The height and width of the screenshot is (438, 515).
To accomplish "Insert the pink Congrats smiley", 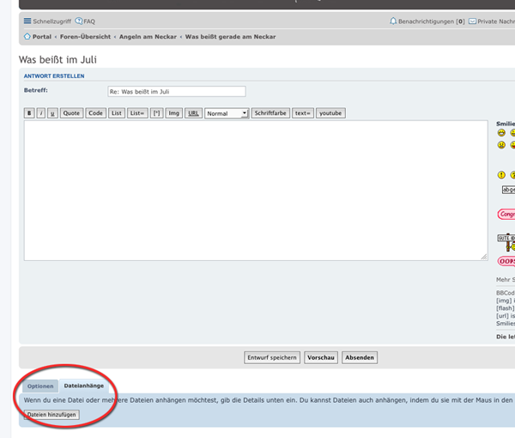I will click(x=506, y=214).
